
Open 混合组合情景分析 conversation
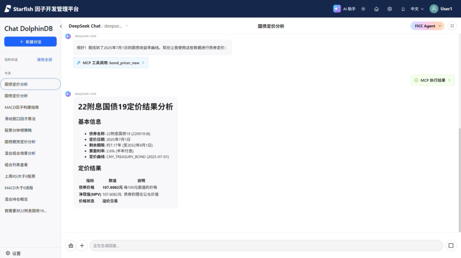pyautogui.click(x=30, y=153)
